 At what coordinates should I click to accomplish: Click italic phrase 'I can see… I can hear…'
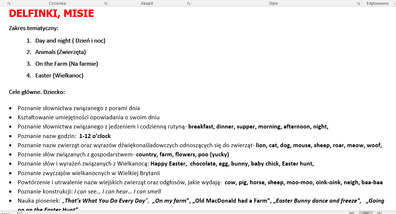point(103,192)
